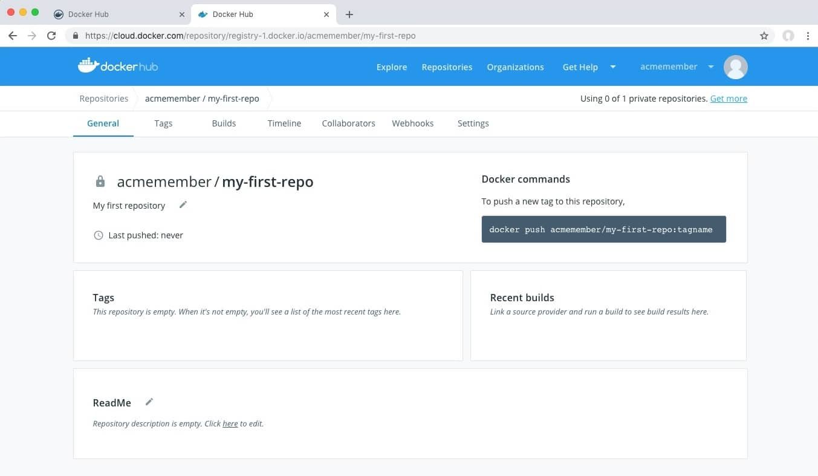Reload the page with refresh icon
This screenshot has height=476, width=818.
(51, 36)
